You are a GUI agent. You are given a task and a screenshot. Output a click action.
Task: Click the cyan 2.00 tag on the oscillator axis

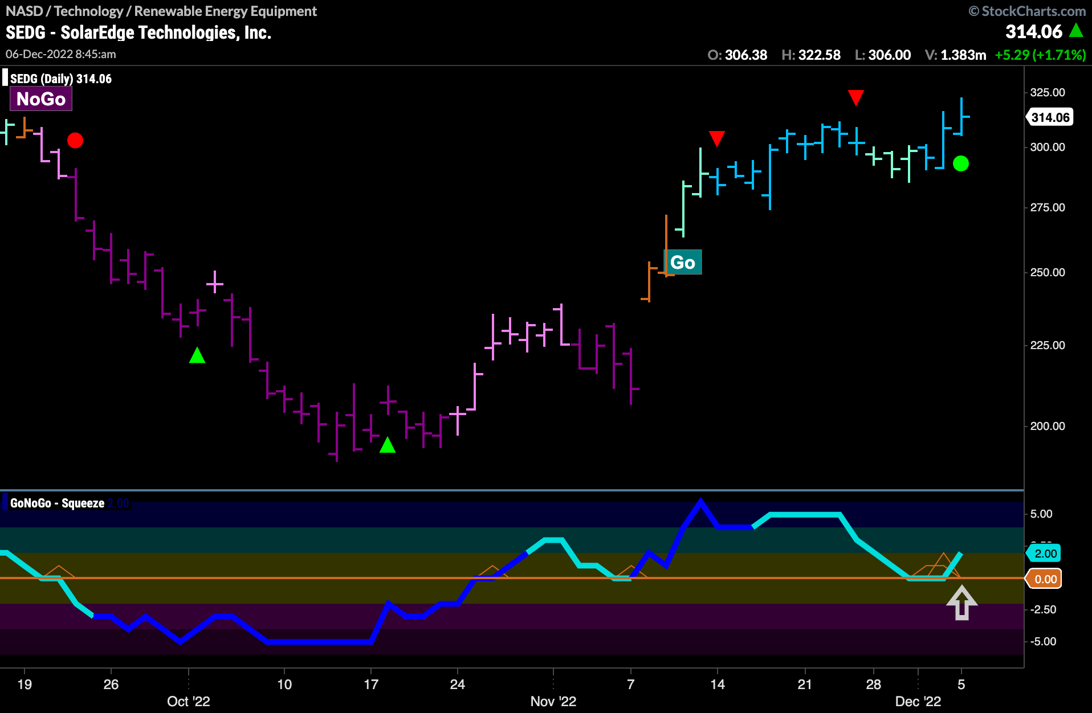click(1045, 554)
